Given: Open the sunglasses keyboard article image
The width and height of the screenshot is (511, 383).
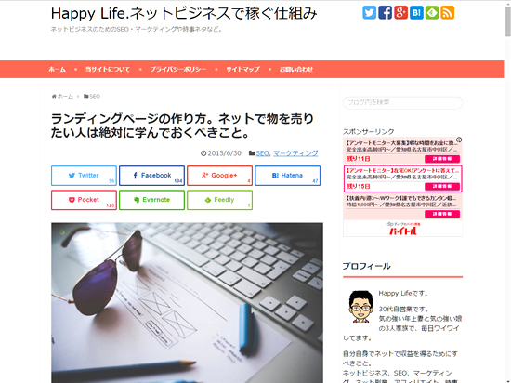Looking at the screenshot, I should coord(187,303).
